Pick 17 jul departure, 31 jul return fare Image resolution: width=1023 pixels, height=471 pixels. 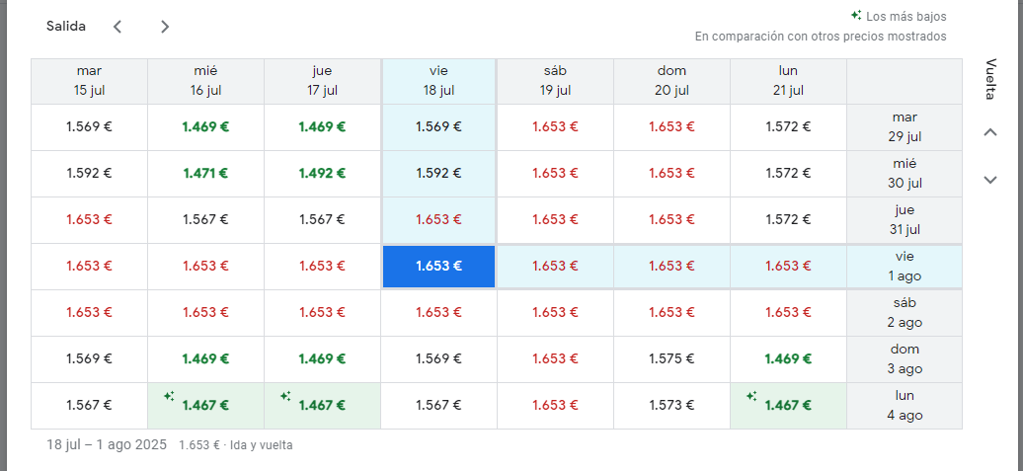pos(322,220)
